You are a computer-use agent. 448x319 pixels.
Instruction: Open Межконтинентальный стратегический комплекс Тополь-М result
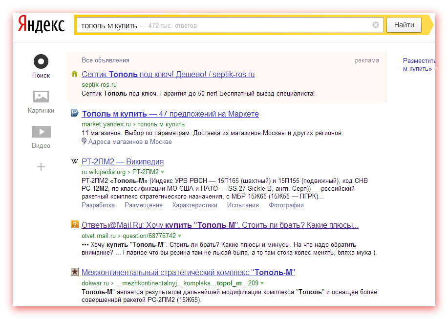pos(188,273)
